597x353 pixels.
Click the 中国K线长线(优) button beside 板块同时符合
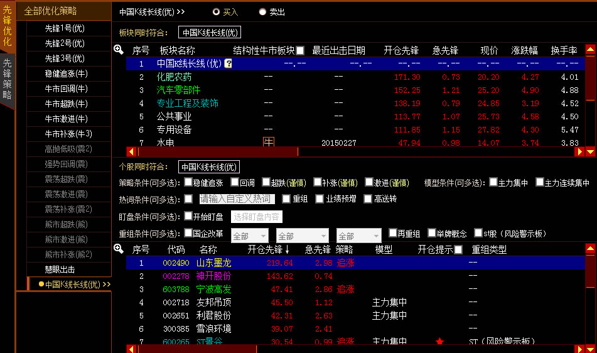(x=210, y=33)
